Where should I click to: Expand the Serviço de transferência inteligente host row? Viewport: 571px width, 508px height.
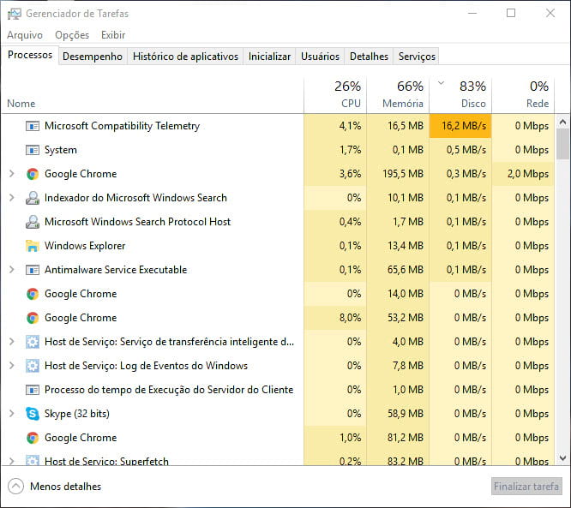(x=12, y=342)
